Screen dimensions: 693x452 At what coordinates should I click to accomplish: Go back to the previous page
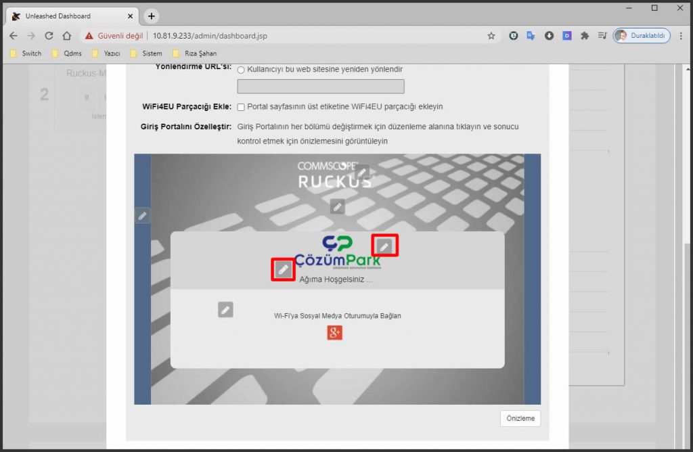pos(14,36)
